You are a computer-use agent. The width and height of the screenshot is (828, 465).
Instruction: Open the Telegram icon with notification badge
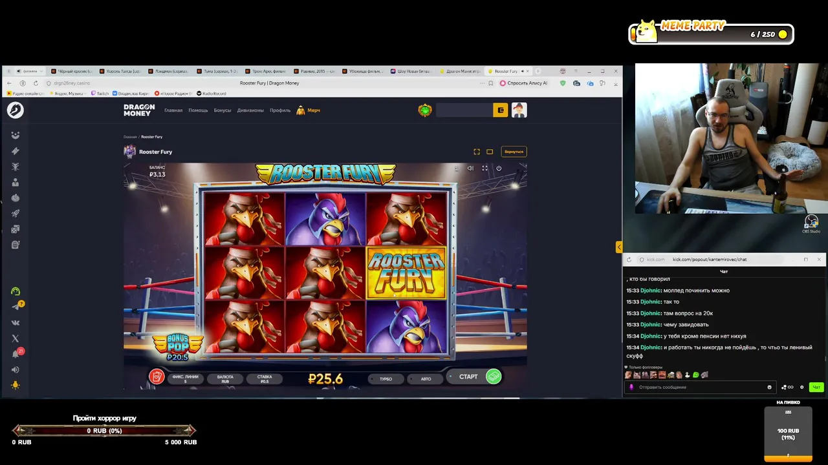[17, 306]
